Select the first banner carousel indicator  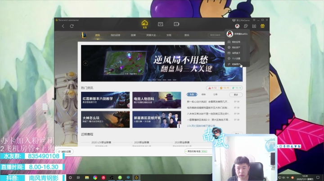(149, 80)
